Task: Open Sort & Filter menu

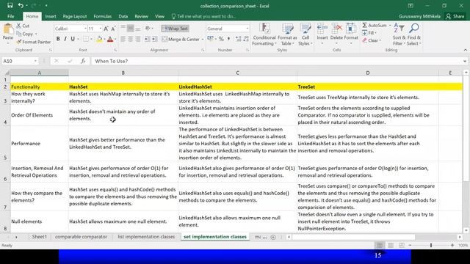Action: click(399, 34)
